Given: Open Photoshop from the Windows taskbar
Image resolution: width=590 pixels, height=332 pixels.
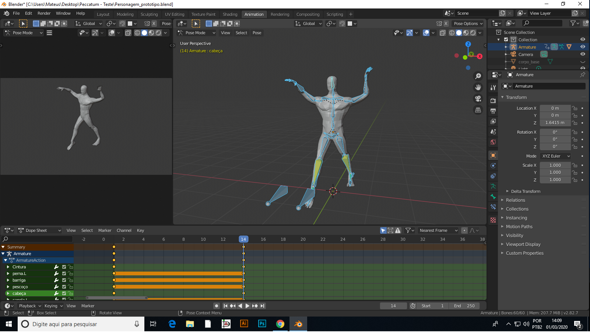Looking at the screenshot, I should 262,324.
